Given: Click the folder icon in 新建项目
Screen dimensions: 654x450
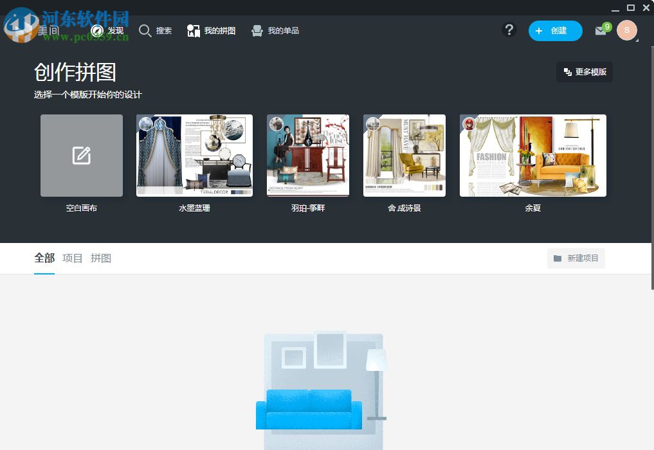Looking at the screenshot, I should [x=558, y=258].
